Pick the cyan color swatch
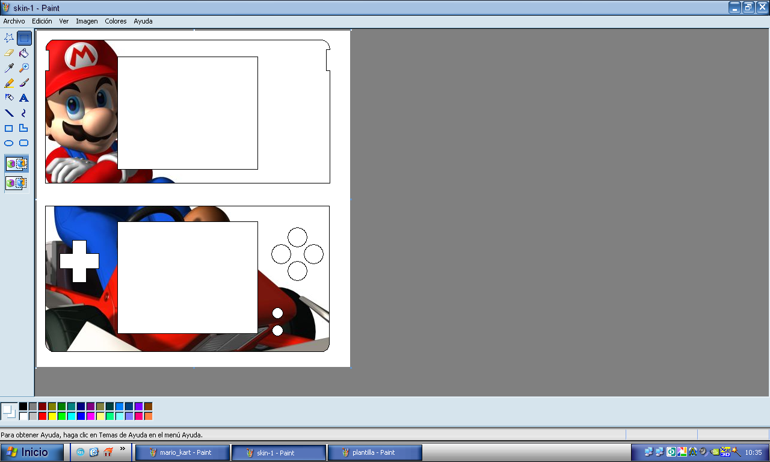Image resolution: width=770 pixels, height=462 pixels. pyautogui.click(x=72, y=416)
